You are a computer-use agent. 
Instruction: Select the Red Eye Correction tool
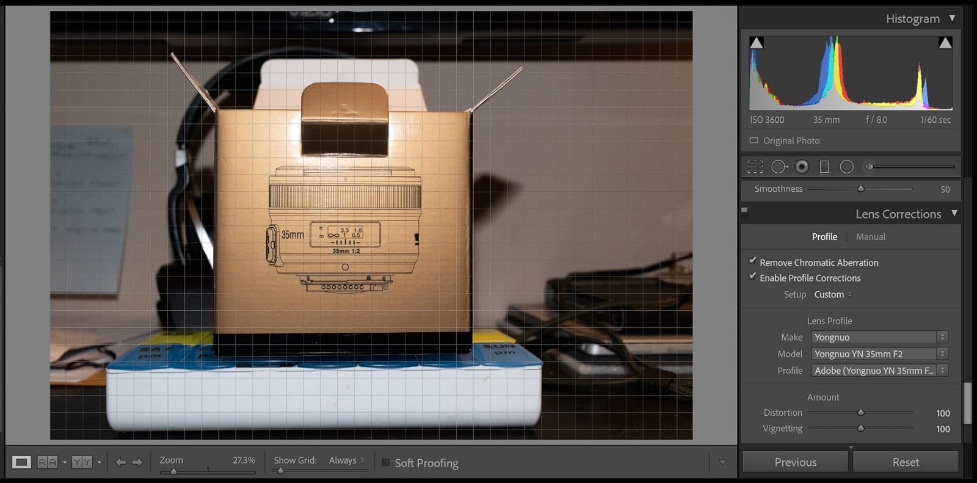click(802, 167)
